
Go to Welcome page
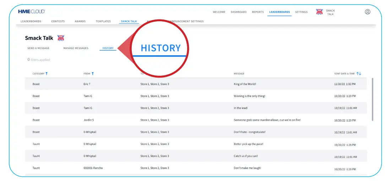tap(219, 12)
